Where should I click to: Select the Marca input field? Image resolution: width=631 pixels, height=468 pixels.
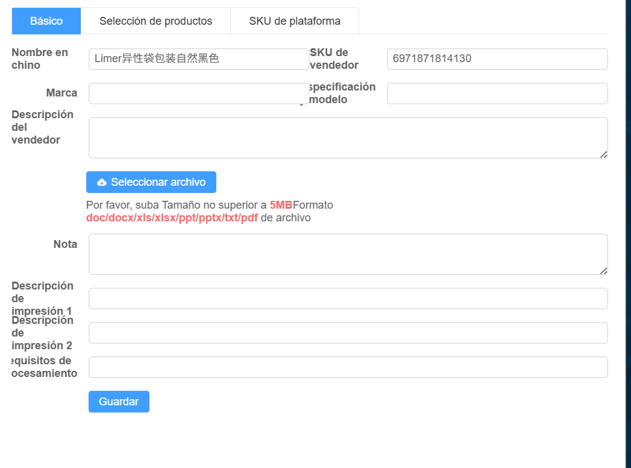pos(199,93)
